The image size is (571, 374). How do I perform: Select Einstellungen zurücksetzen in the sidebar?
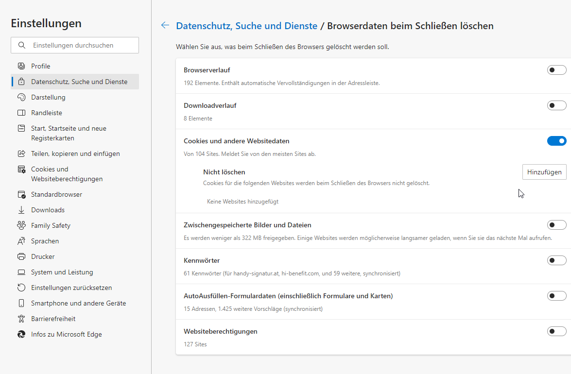(x=71, y=288)
